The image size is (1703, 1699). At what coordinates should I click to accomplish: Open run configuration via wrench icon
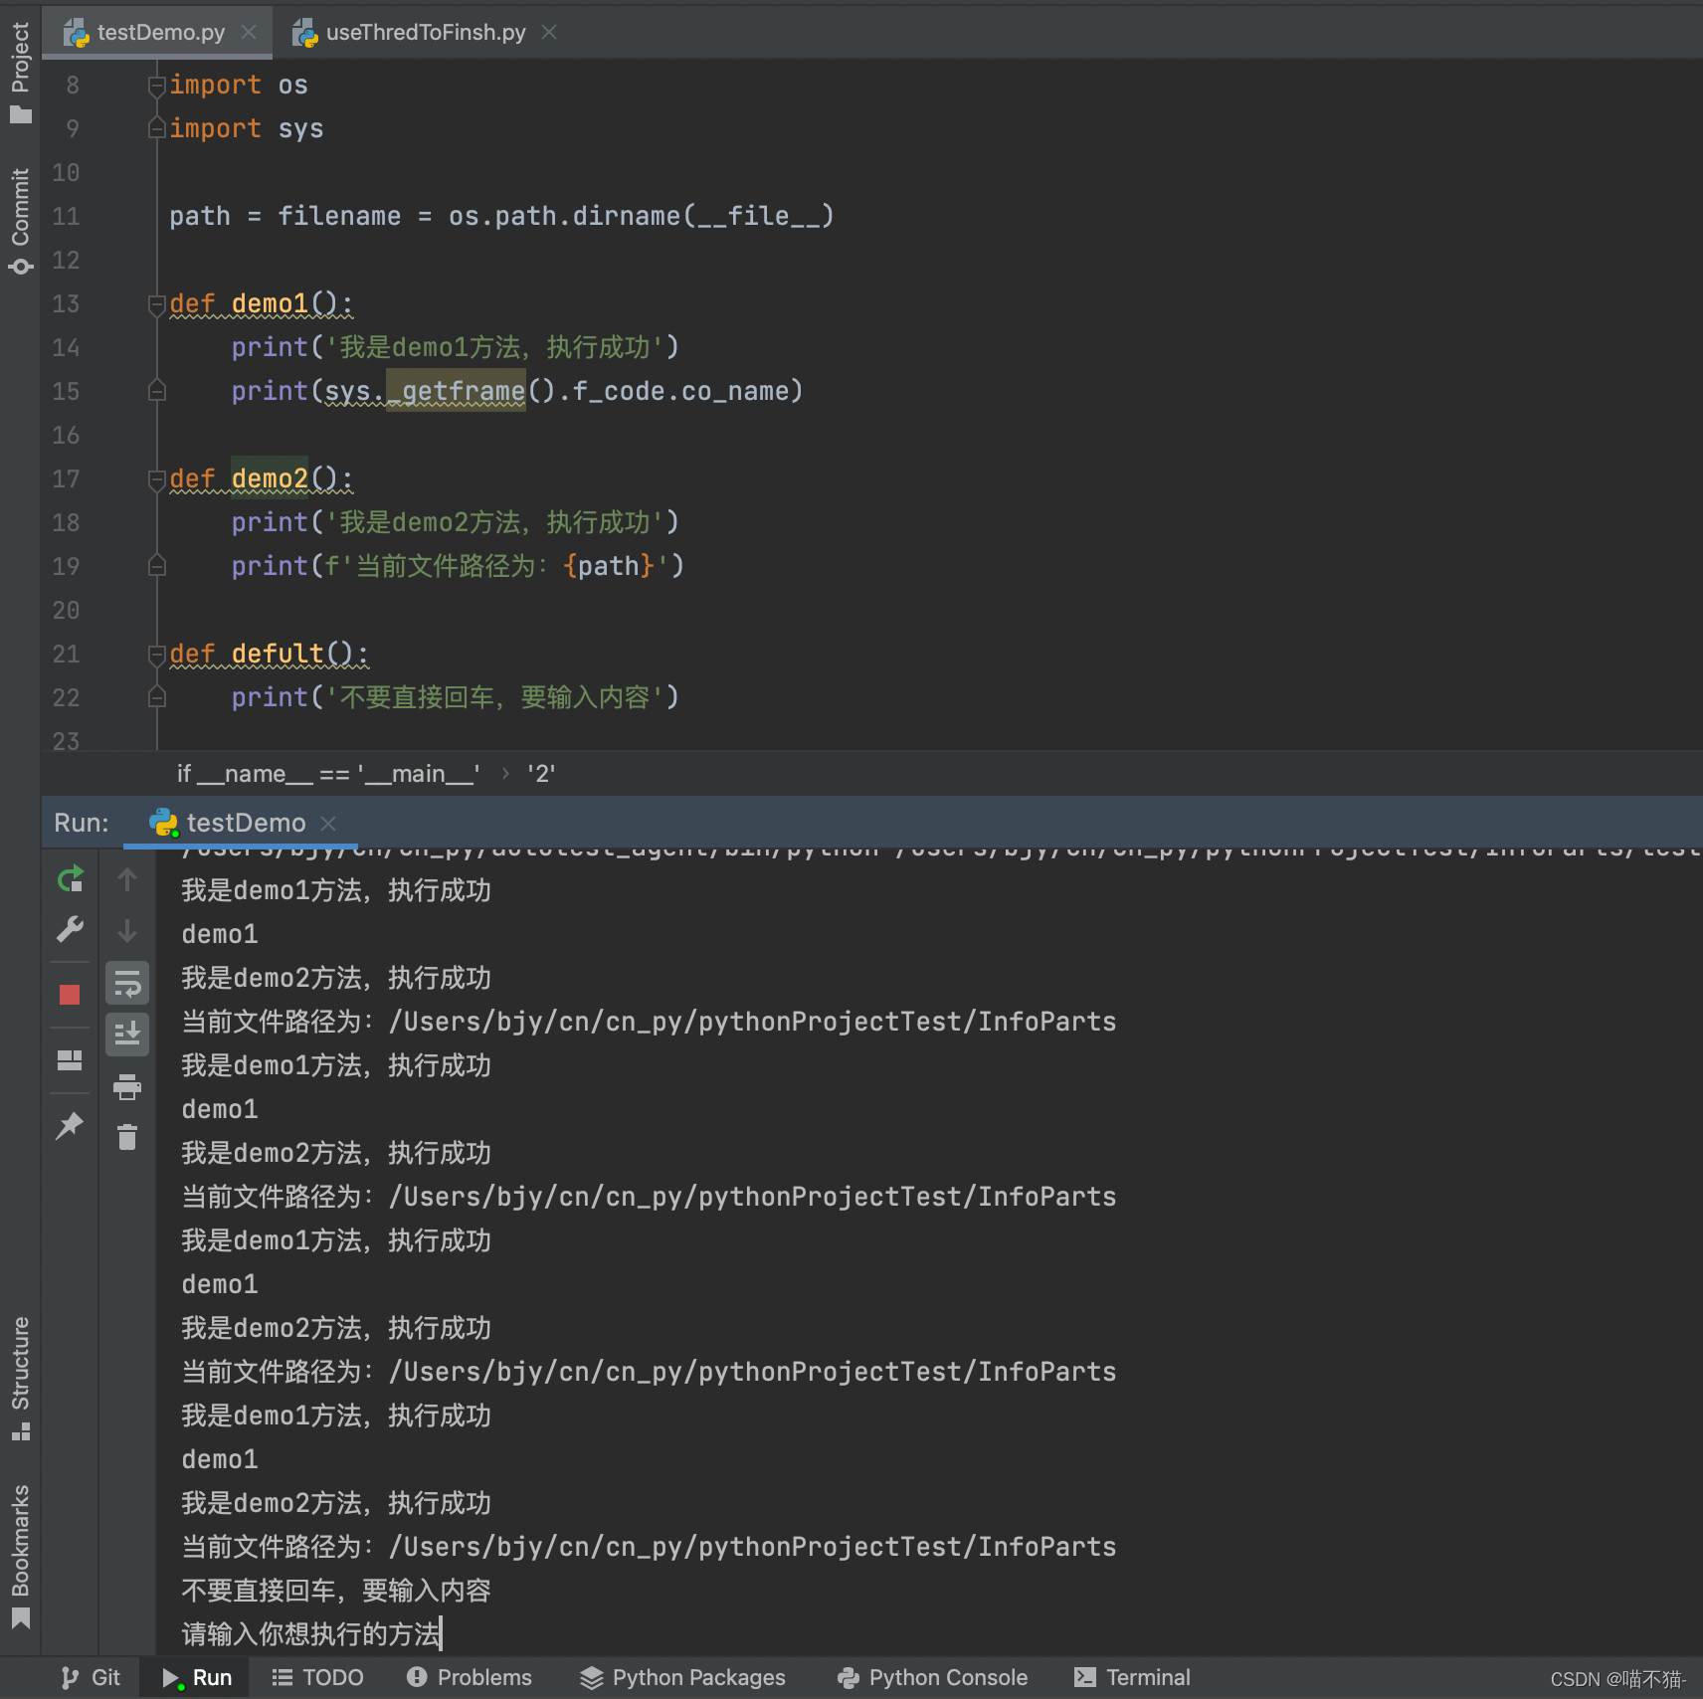point(70,929)
